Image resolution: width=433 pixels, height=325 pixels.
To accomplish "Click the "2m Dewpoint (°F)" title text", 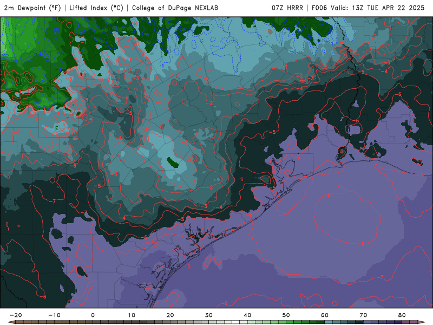I will point(32,8).
